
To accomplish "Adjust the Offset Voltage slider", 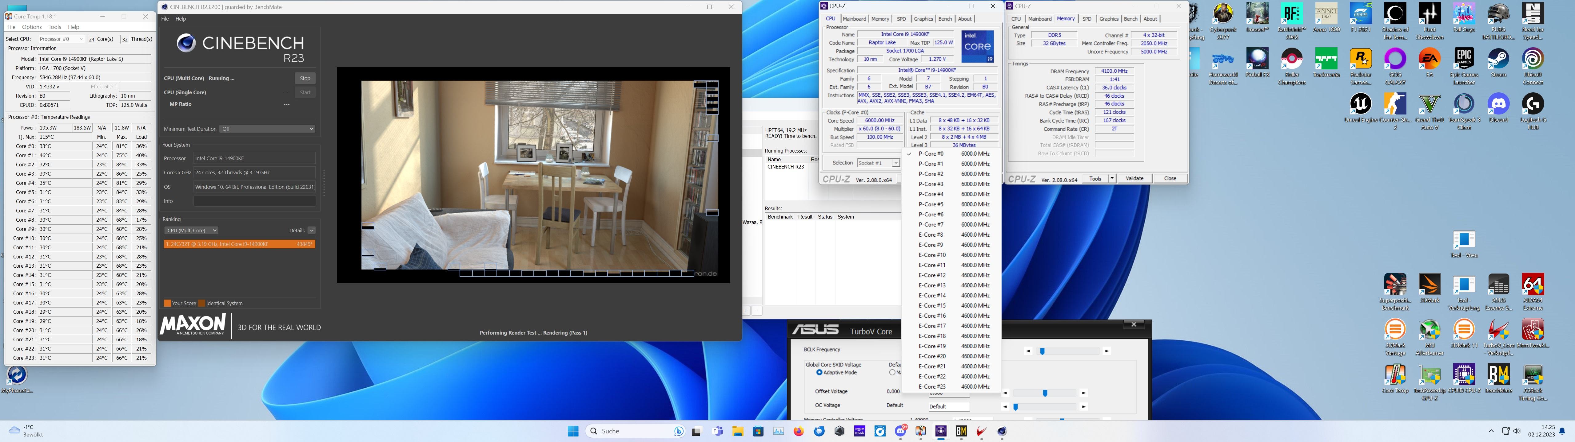I will coord(1044,393).
